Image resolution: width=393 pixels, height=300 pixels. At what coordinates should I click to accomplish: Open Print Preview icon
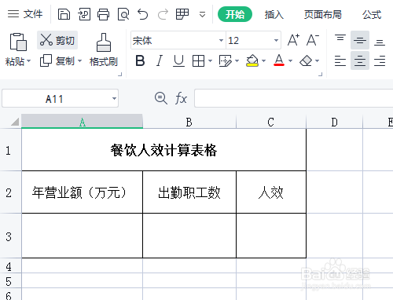(x=123, y=14)
